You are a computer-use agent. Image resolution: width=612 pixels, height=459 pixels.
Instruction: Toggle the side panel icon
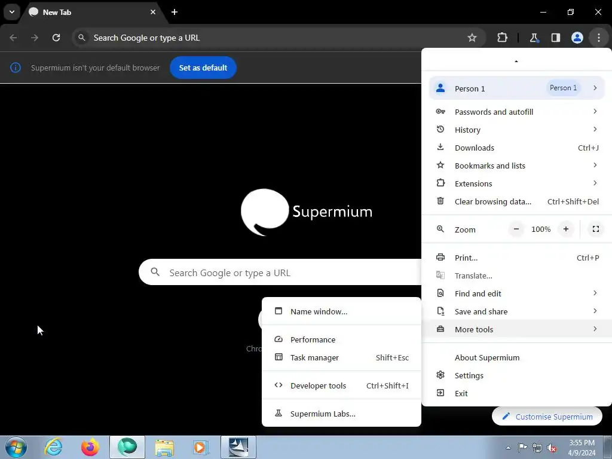point(555,38)
